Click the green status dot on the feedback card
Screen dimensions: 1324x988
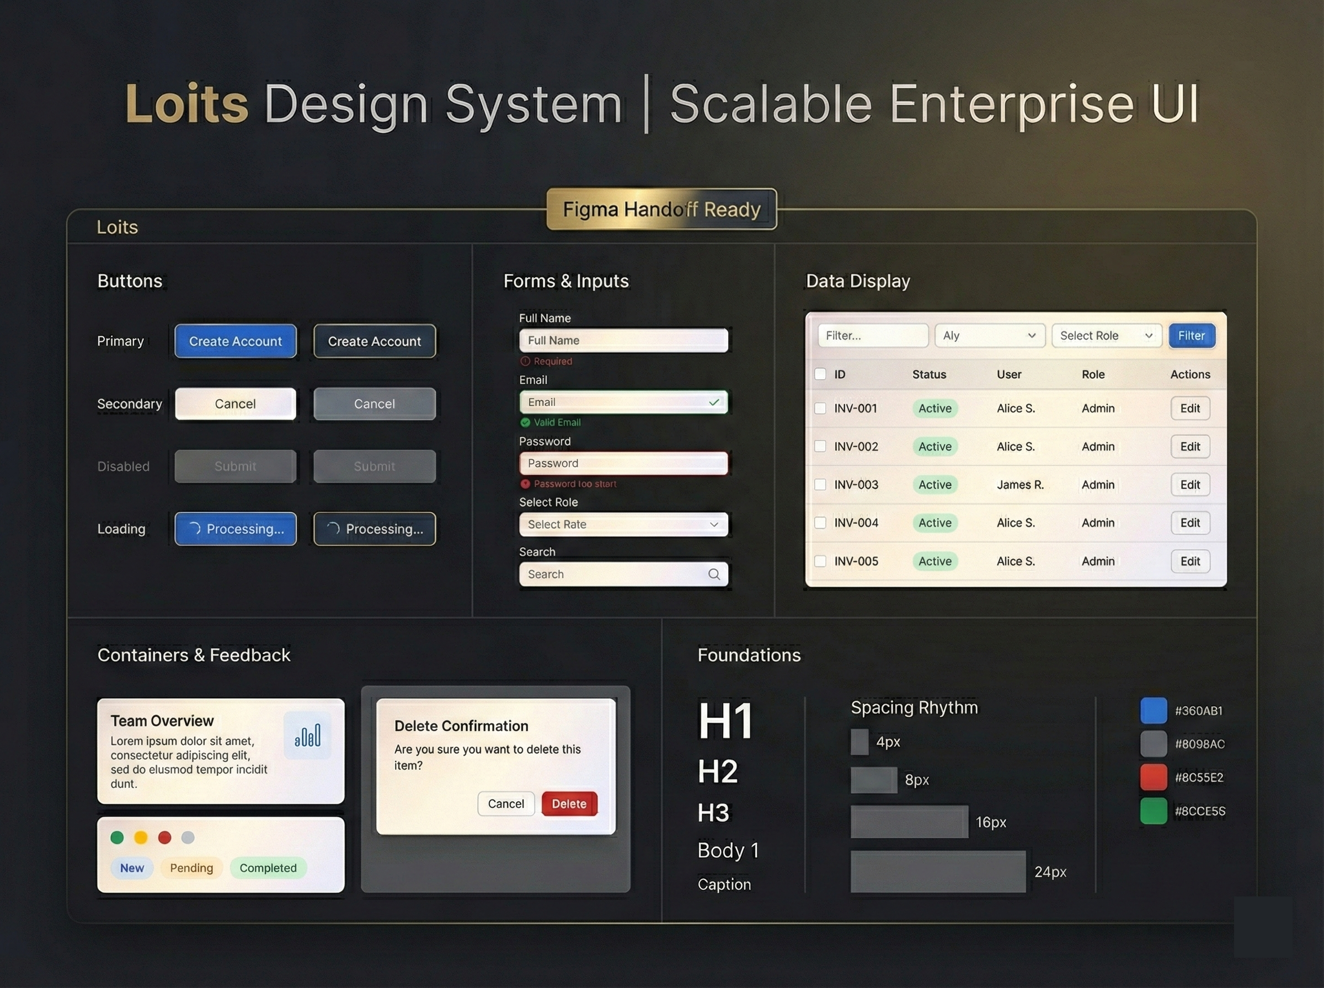[118, 838]
